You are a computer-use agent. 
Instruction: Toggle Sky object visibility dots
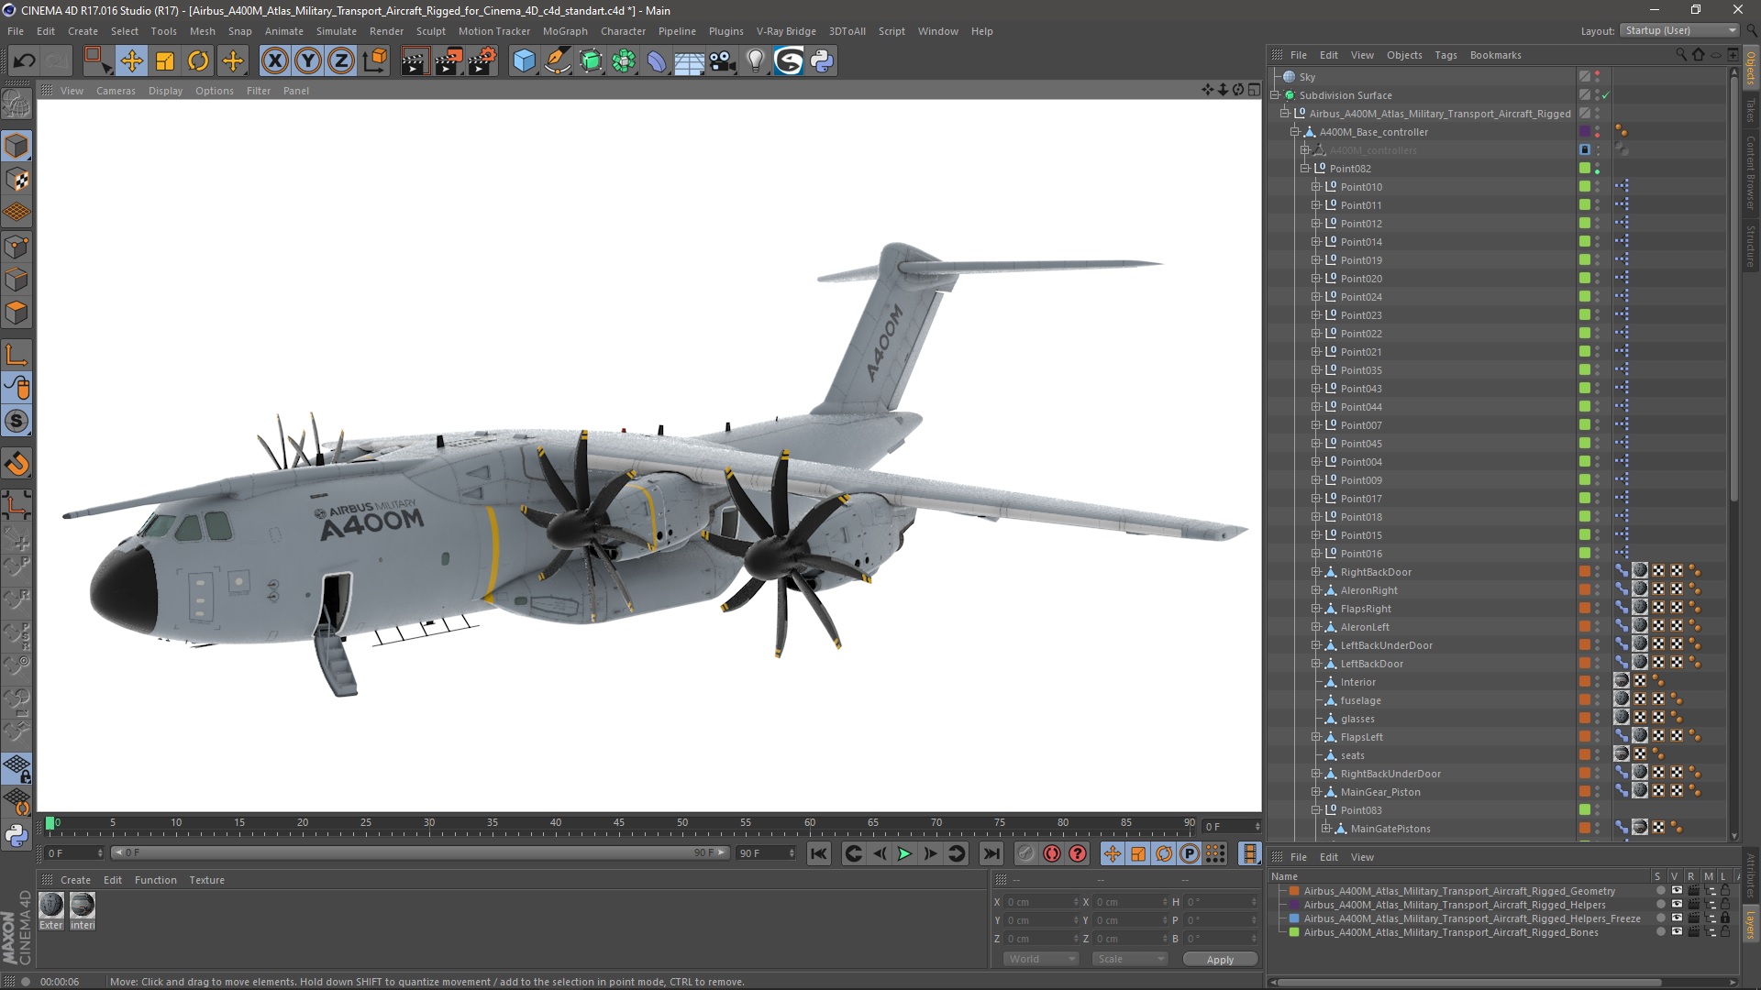pyautogui.click(x=1597, y=77)
